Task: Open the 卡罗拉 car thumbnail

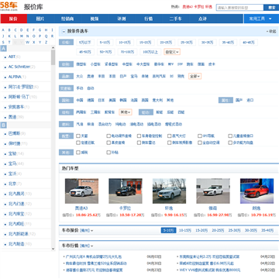Action: click(x=126, y=191)
